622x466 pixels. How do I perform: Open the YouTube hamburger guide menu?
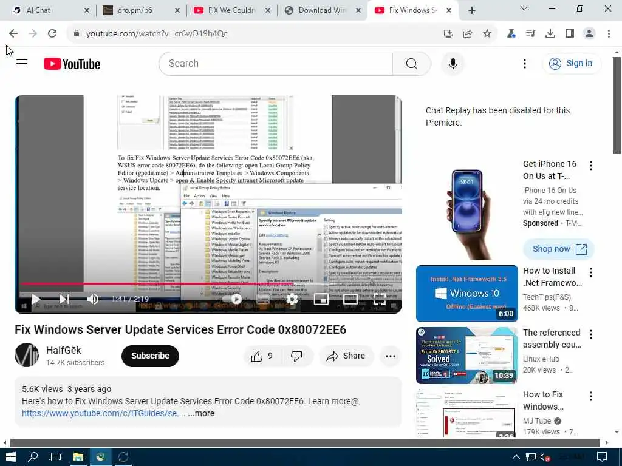(22, 63)
